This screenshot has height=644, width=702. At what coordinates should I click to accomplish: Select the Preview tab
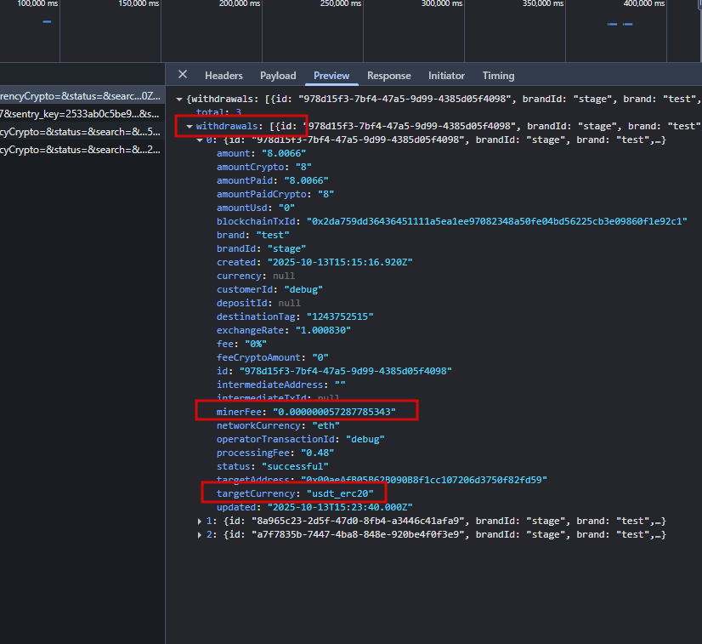tap(331, 76)
